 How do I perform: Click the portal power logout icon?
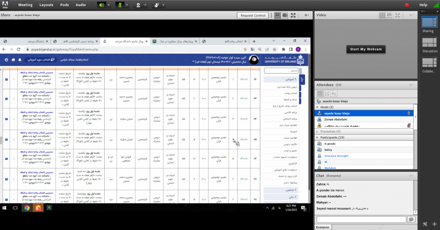click(x=6, y=60)
